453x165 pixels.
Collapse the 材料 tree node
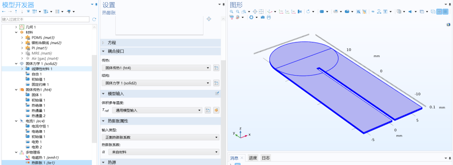tap(16, 32)
